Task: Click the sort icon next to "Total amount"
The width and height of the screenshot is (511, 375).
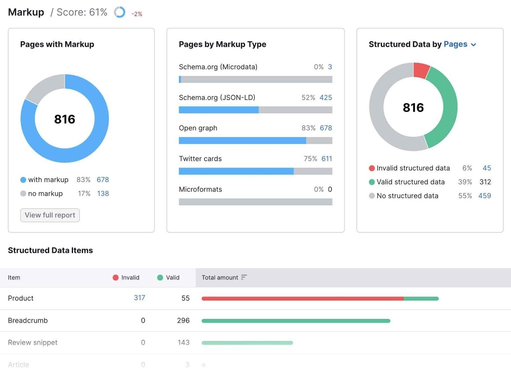Action: (x=244, y=277)
